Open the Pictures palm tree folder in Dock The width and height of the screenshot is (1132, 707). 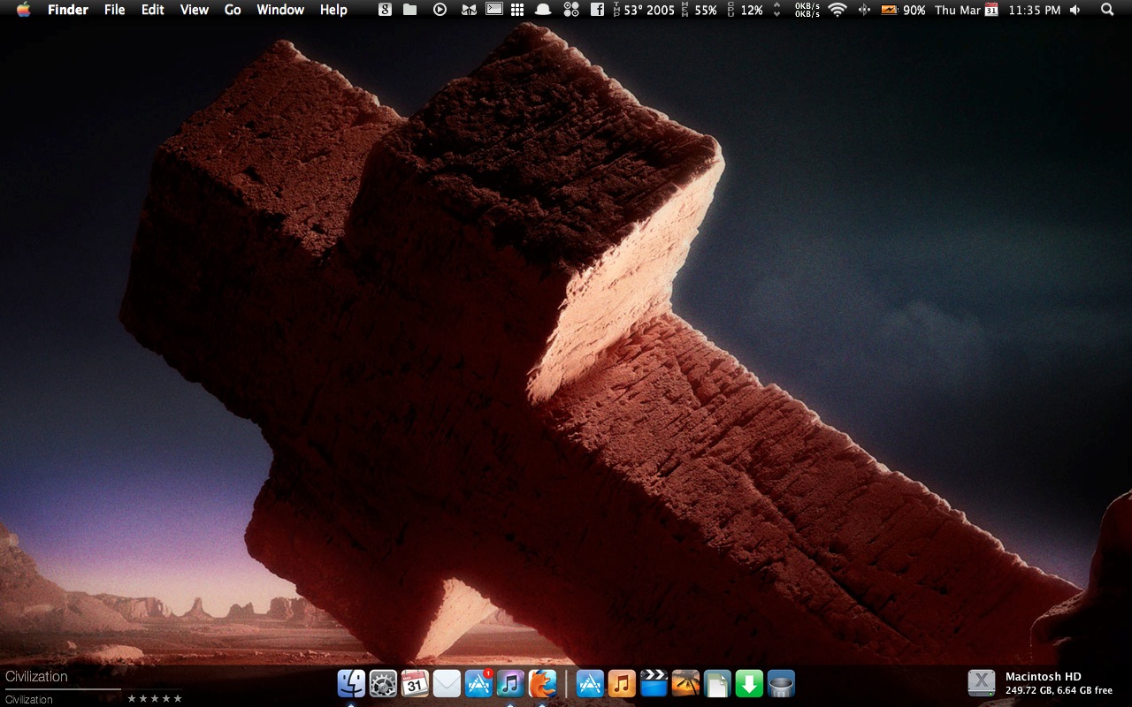(x=685, y=683)
